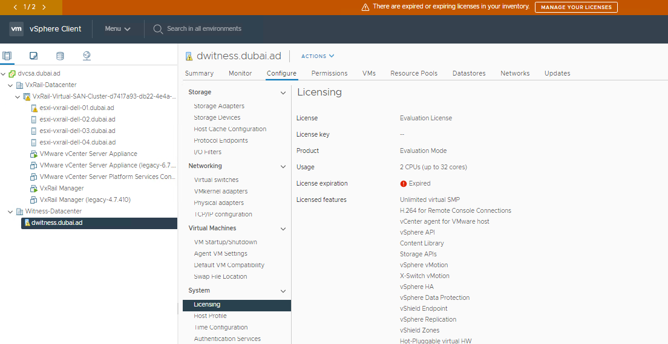This screenshot has height=344, width=668.
Task: Click the red Expired status icon
Action: pyautogui.click(x=404, y=184)
